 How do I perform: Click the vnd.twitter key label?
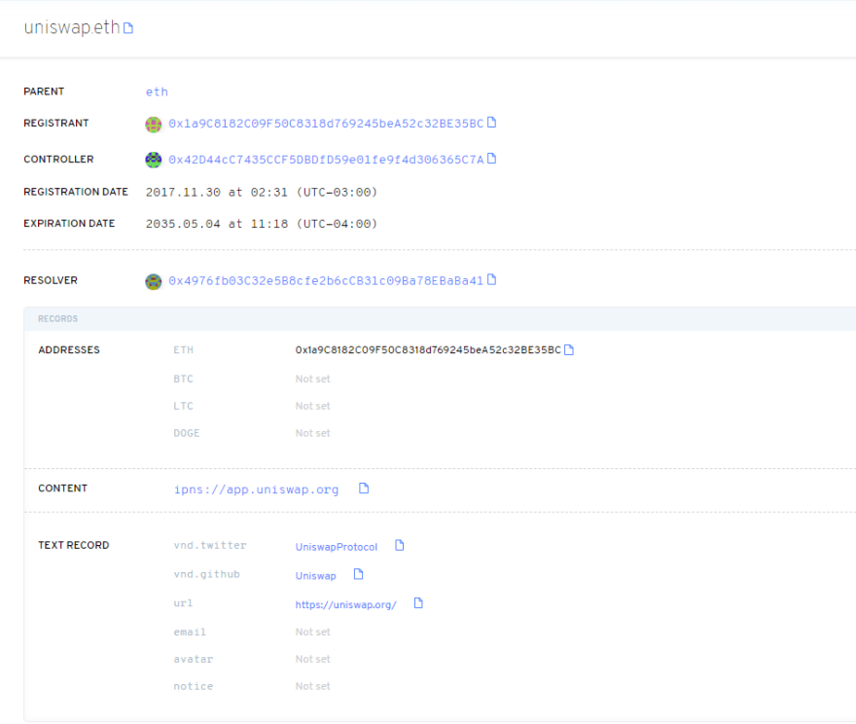tap(210, 545)
